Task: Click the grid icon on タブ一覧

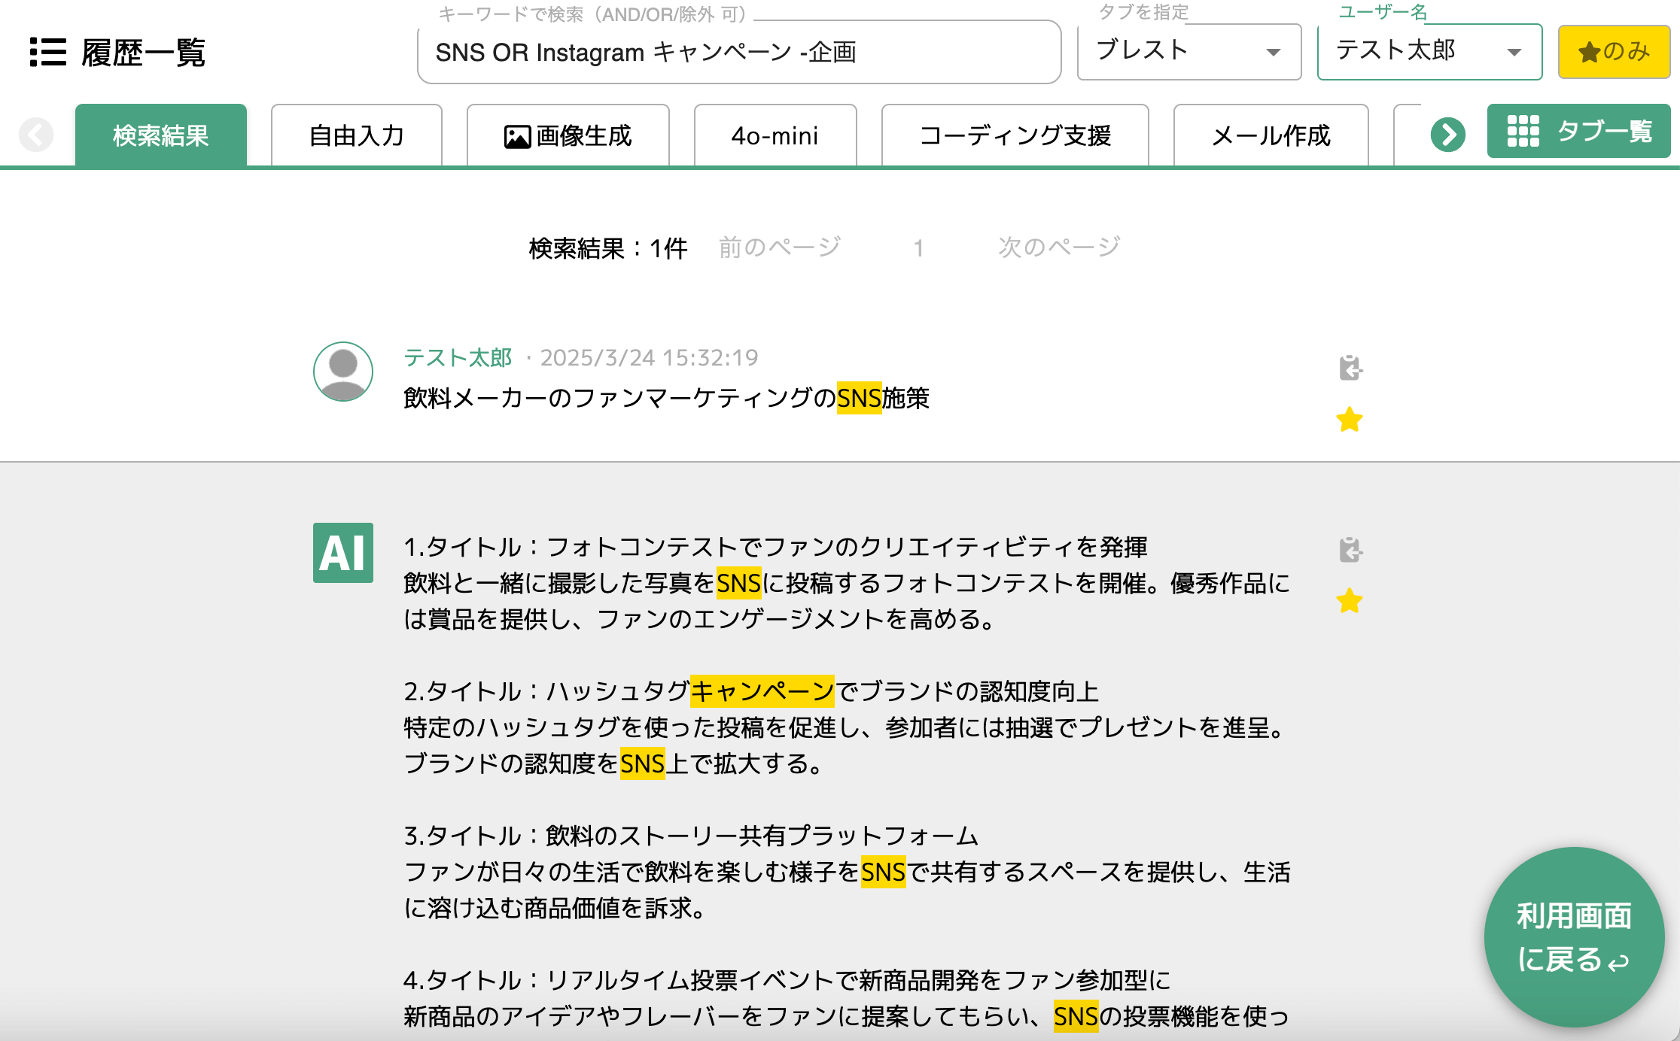Action: (1523, 132)
